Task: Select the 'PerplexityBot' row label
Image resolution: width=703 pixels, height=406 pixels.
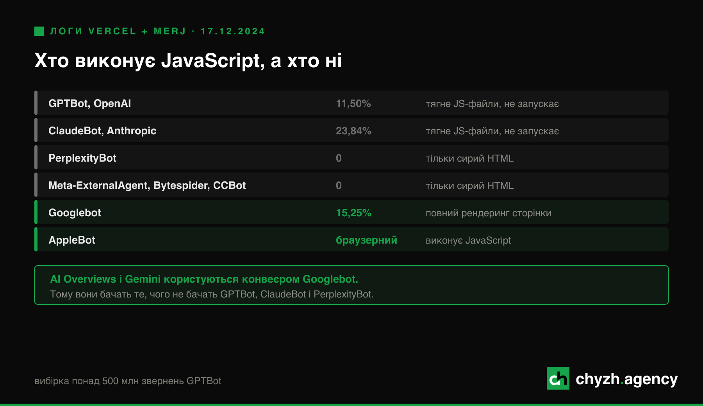Action: pyautogui.click(x=82, y=158)
